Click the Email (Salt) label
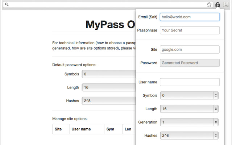Image resolution: width=232 pixels, height=145 pixels. [x=148, y=17]
